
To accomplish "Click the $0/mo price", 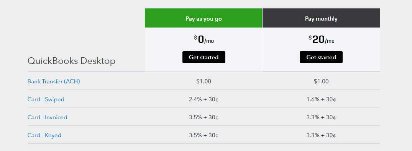I will tap(204, 40).
